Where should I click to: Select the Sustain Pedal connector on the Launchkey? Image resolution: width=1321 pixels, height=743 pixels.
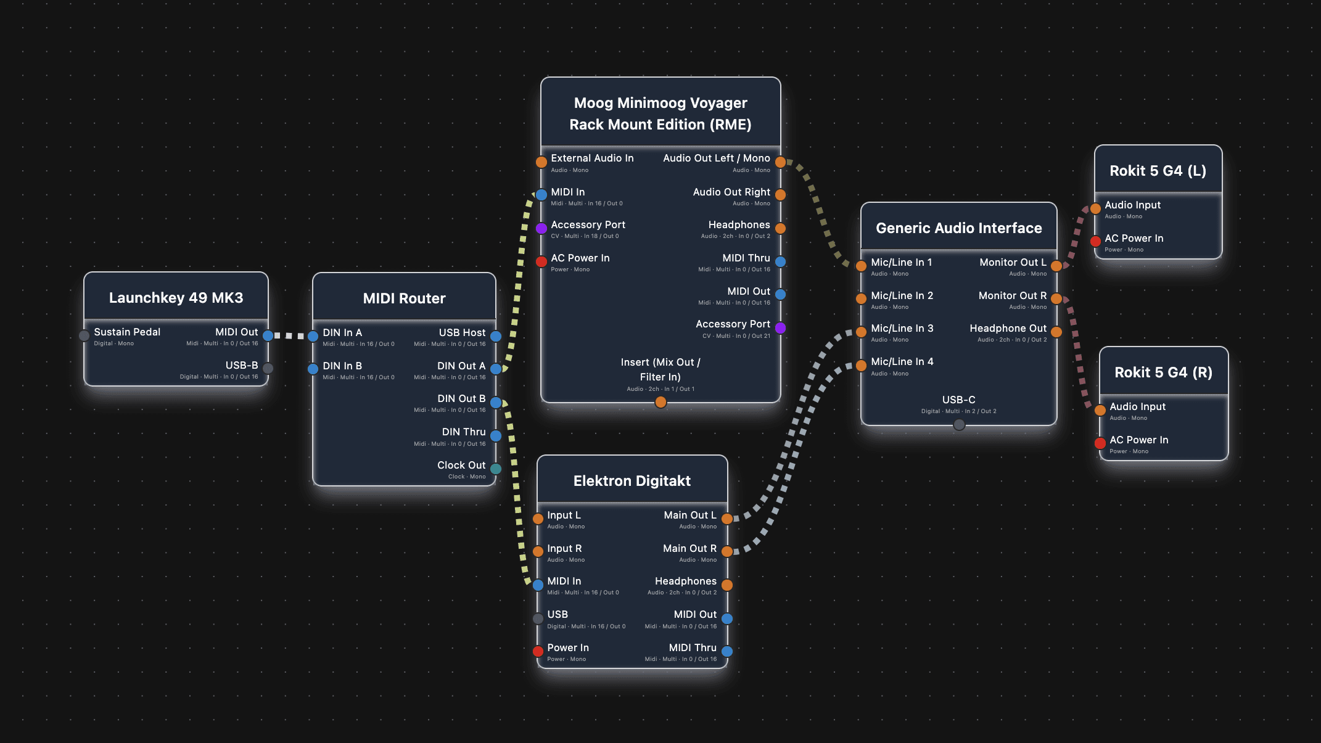[x=86, y=335]
